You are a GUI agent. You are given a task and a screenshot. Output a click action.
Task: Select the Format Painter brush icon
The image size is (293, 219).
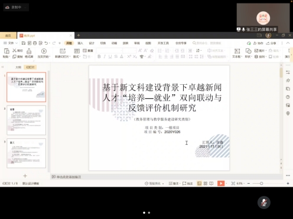(29, 51)
